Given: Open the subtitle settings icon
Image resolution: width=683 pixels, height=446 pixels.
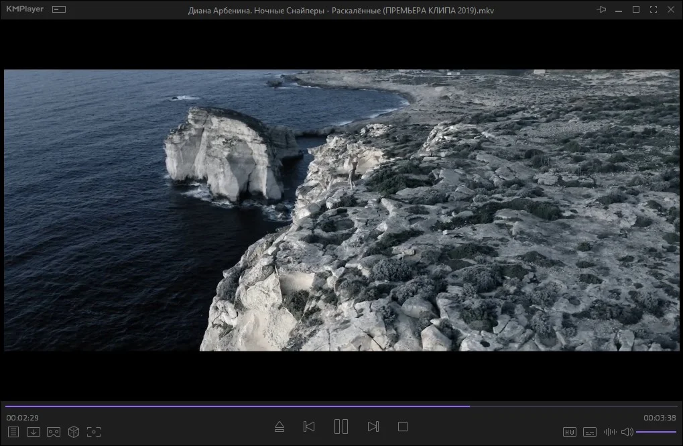Looking at the screenshot, I should 590,432.
